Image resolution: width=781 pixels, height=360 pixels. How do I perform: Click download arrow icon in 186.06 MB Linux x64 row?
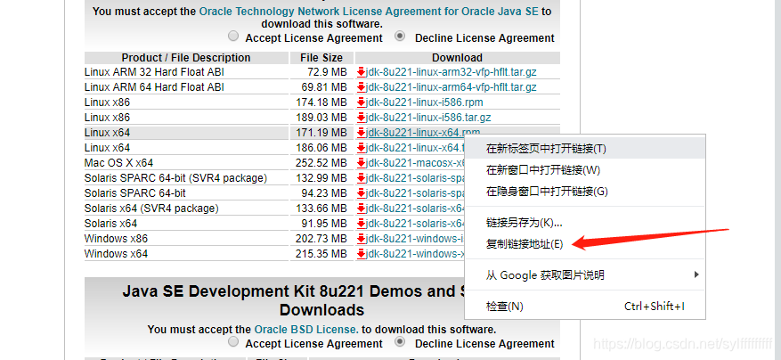[362, 148]
